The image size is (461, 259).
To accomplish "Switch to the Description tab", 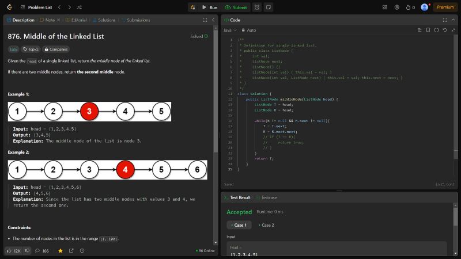I will (21, 20).
